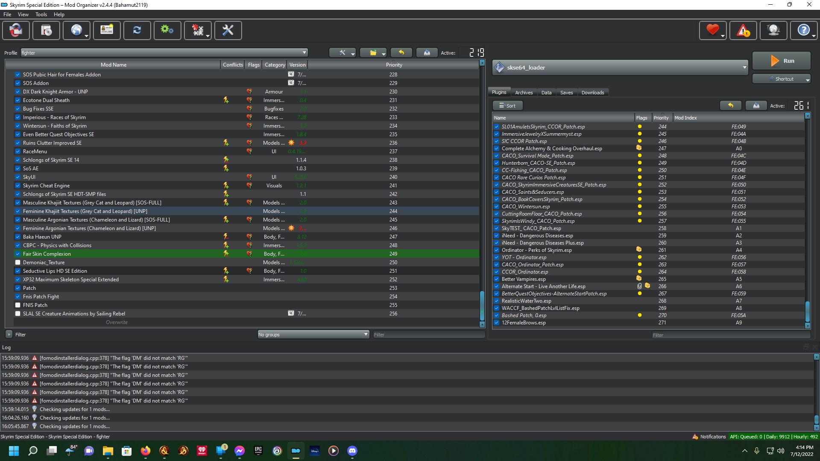
Task: Sort by Conflicts column header
Action: click(233, 65)
